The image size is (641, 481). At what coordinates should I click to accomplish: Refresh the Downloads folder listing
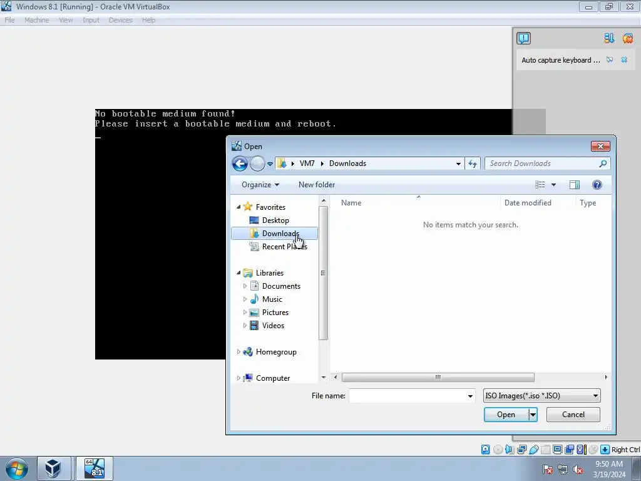tap(473, 163)
